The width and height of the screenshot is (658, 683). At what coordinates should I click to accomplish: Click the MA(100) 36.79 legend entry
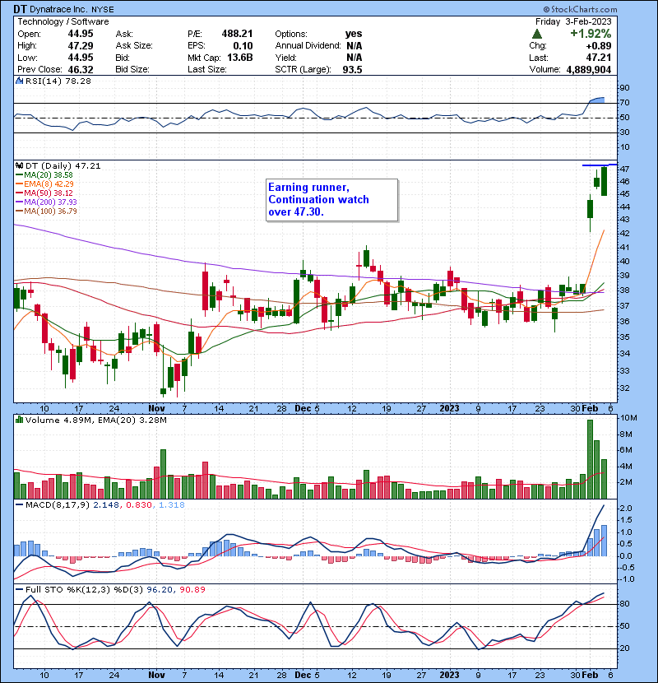point(46,211)
